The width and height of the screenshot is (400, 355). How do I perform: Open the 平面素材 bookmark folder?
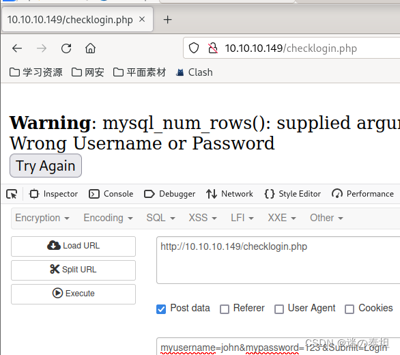[139, 72]
